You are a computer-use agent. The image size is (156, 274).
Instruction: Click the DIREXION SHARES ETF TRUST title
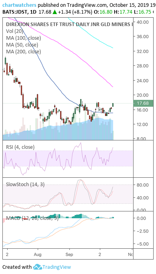[x=69, y=24]
